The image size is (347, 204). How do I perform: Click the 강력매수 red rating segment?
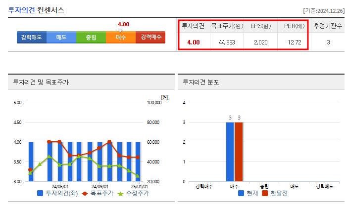(x=150, y=38)
